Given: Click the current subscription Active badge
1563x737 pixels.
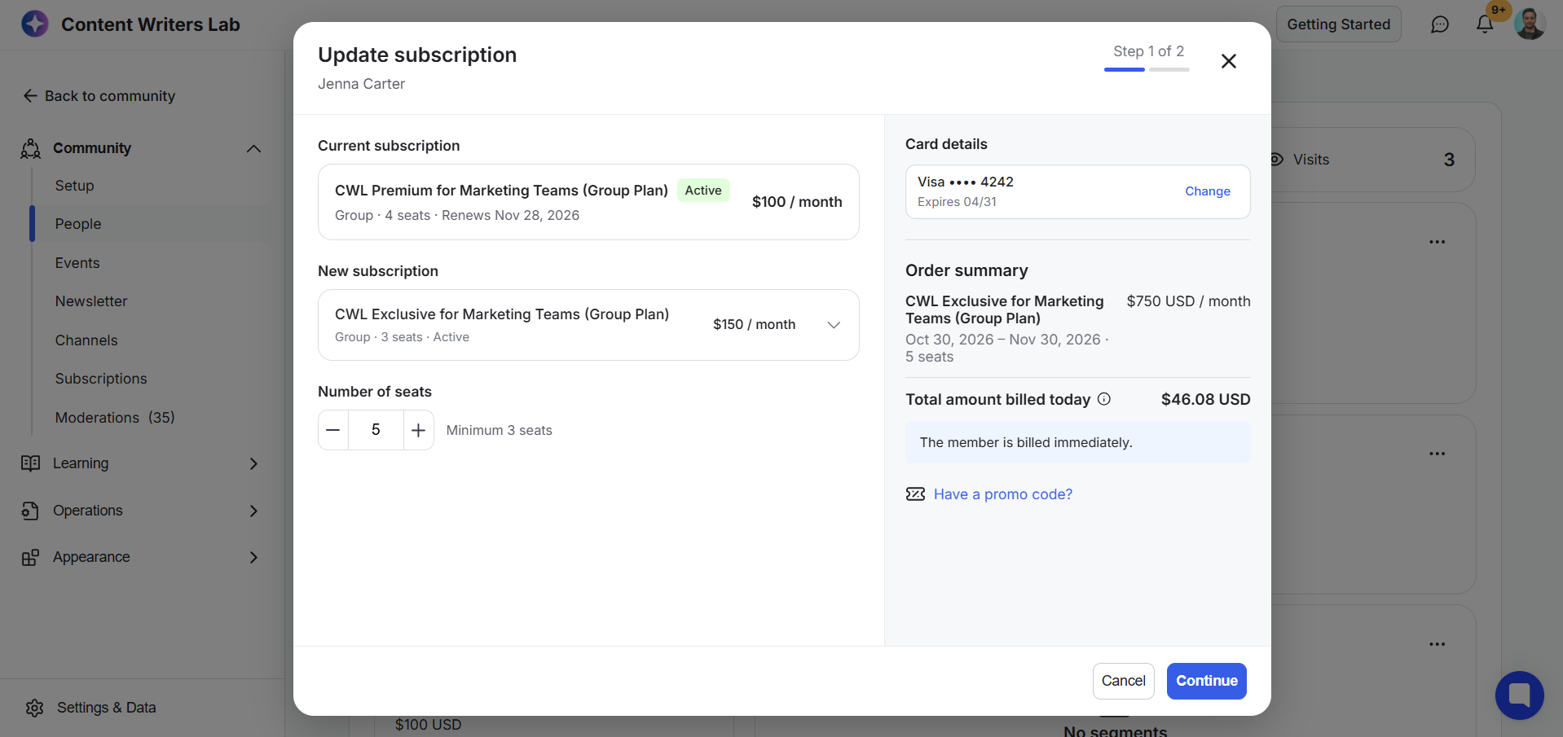Looking at the screenshot, I should pyautogui.click(x=703, y=191).
